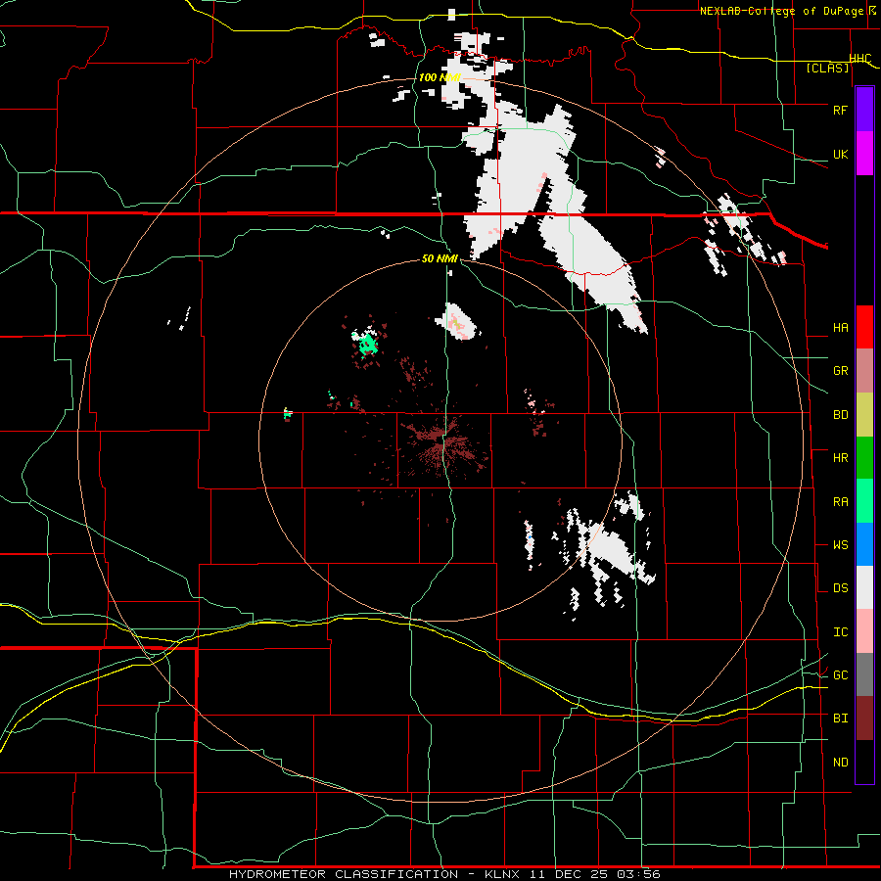
Task: Click the RA legend label
Action: click(x=840, y=502)
